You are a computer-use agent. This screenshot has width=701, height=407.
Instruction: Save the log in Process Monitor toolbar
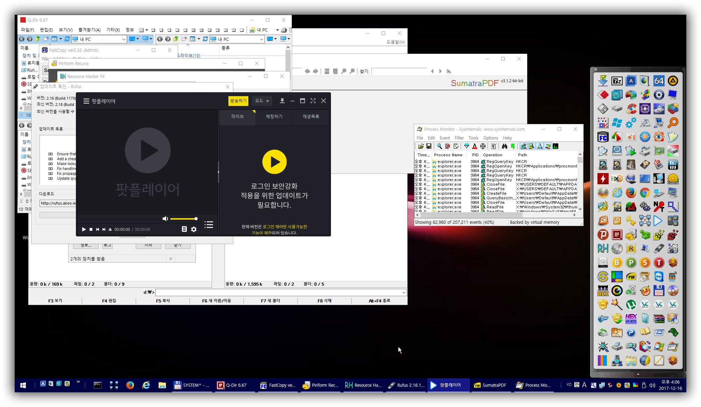[x=429, y=146]
